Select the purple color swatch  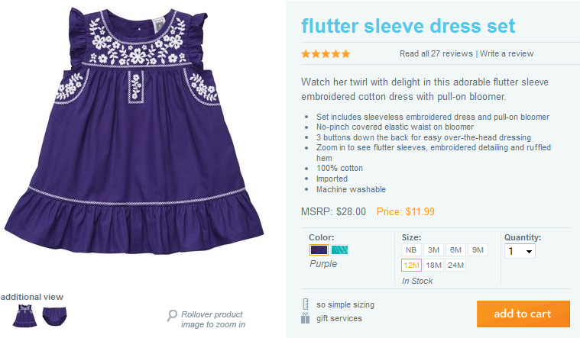coord(319,249)
